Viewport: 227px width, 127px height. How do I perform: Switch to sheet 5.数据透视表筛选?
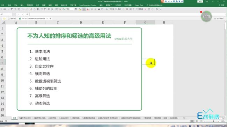[x=89, y=118]
